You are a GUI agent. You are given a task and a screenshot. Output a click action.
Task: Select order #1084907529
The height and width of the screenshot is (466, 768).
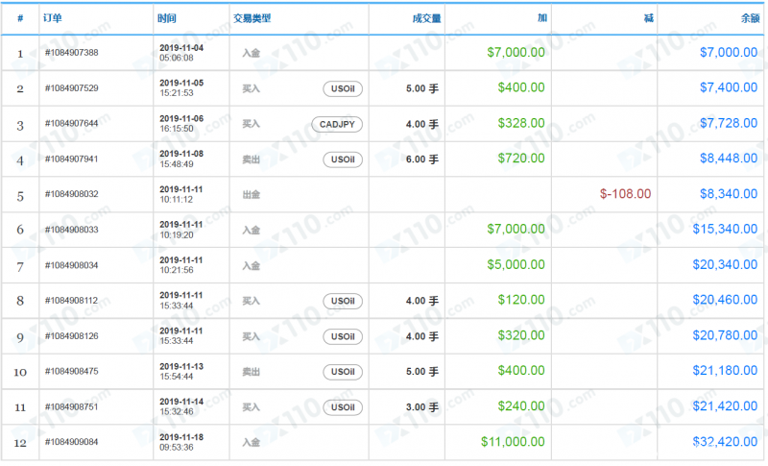(x=71, y=88)
